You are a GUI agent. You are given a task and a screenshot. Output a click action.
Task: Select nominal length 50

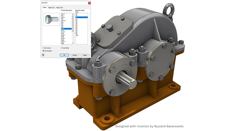click(x=77, y=24)
